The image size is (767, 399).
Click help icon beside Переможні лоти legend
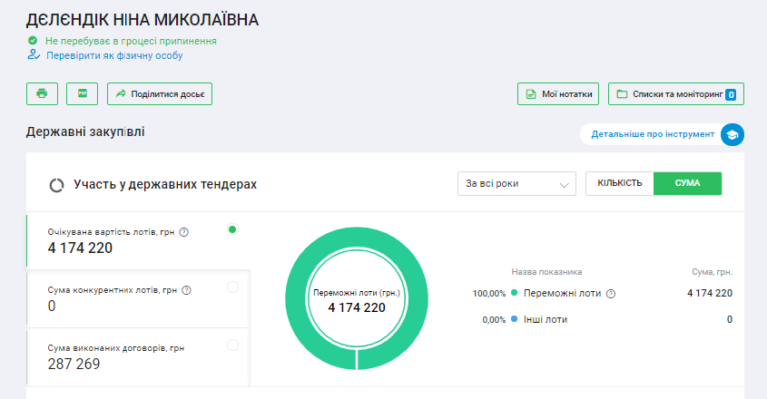click(x=611, y=294)
